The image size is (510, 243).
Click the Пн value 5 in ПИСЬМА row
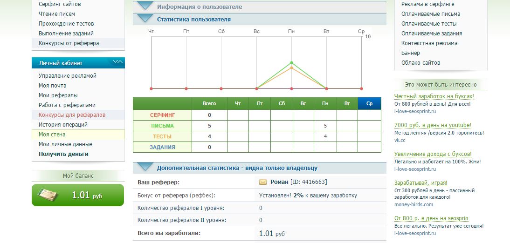[x=325, y=126]
